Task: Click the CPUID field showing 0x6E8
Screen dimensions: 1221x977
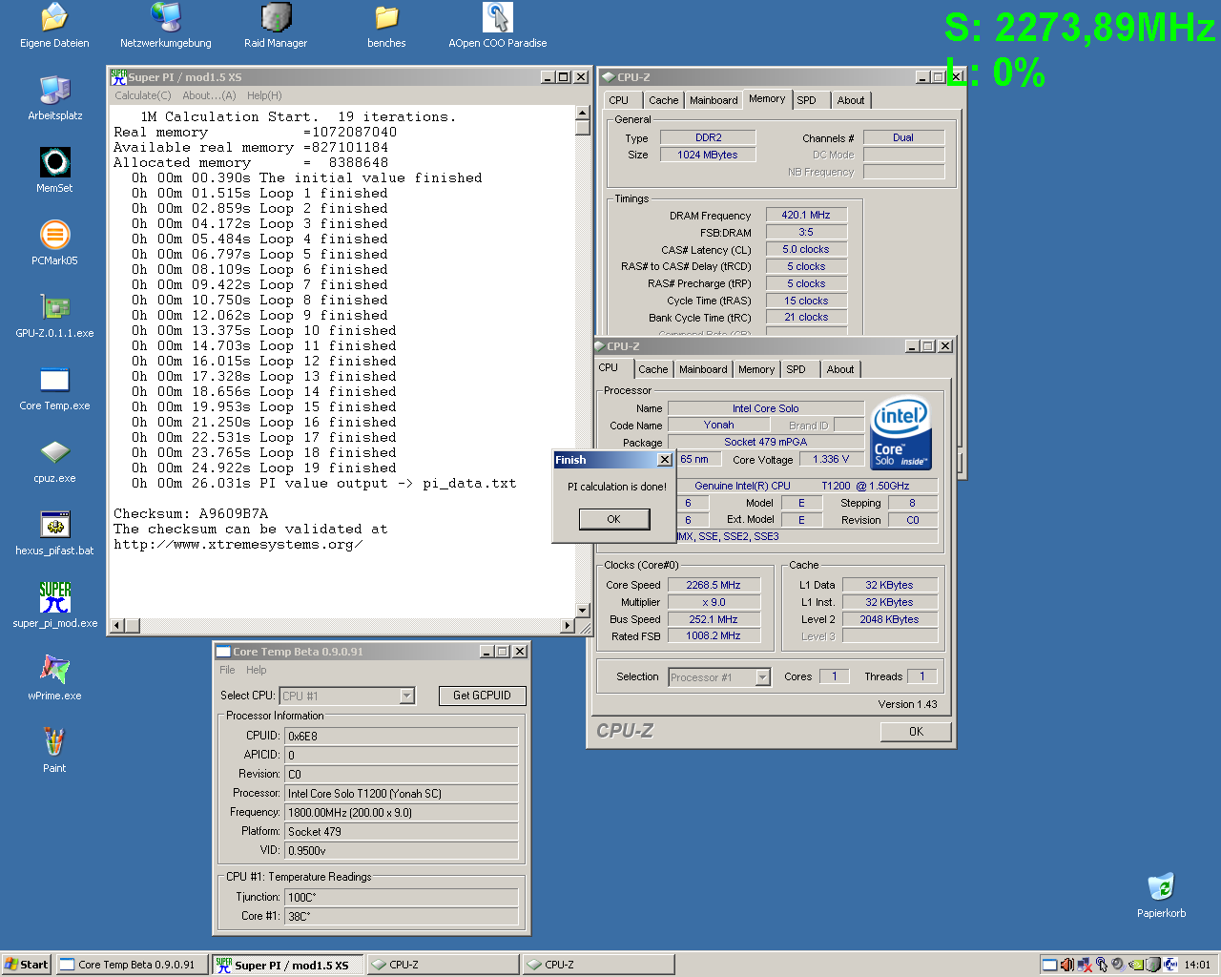Action: 402,737
